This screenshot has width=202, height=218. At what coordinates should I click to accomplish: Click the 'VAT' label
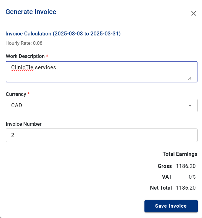[167, 177]
